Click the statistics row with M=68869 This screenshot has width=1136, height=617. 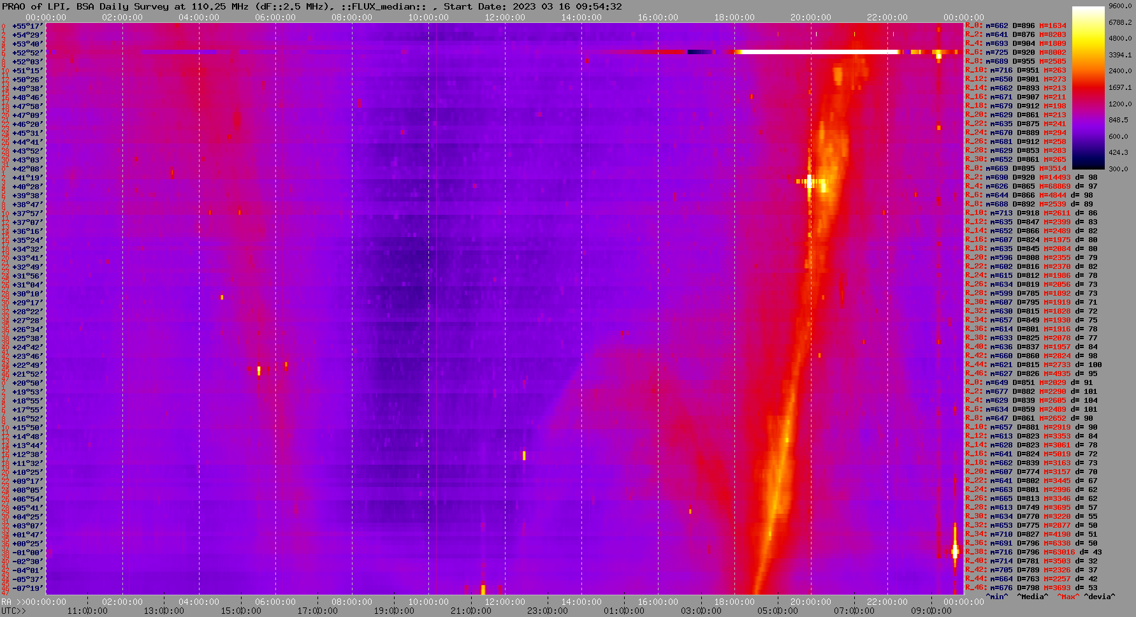coord(1031,186)
